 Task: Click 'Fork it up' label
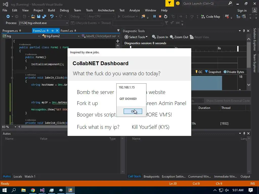coord(87,103)
